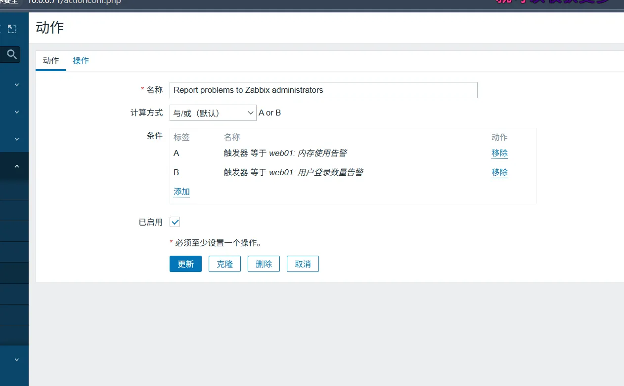
Task: Expand the third sidebar menu chevron
Action: (17, 139)
